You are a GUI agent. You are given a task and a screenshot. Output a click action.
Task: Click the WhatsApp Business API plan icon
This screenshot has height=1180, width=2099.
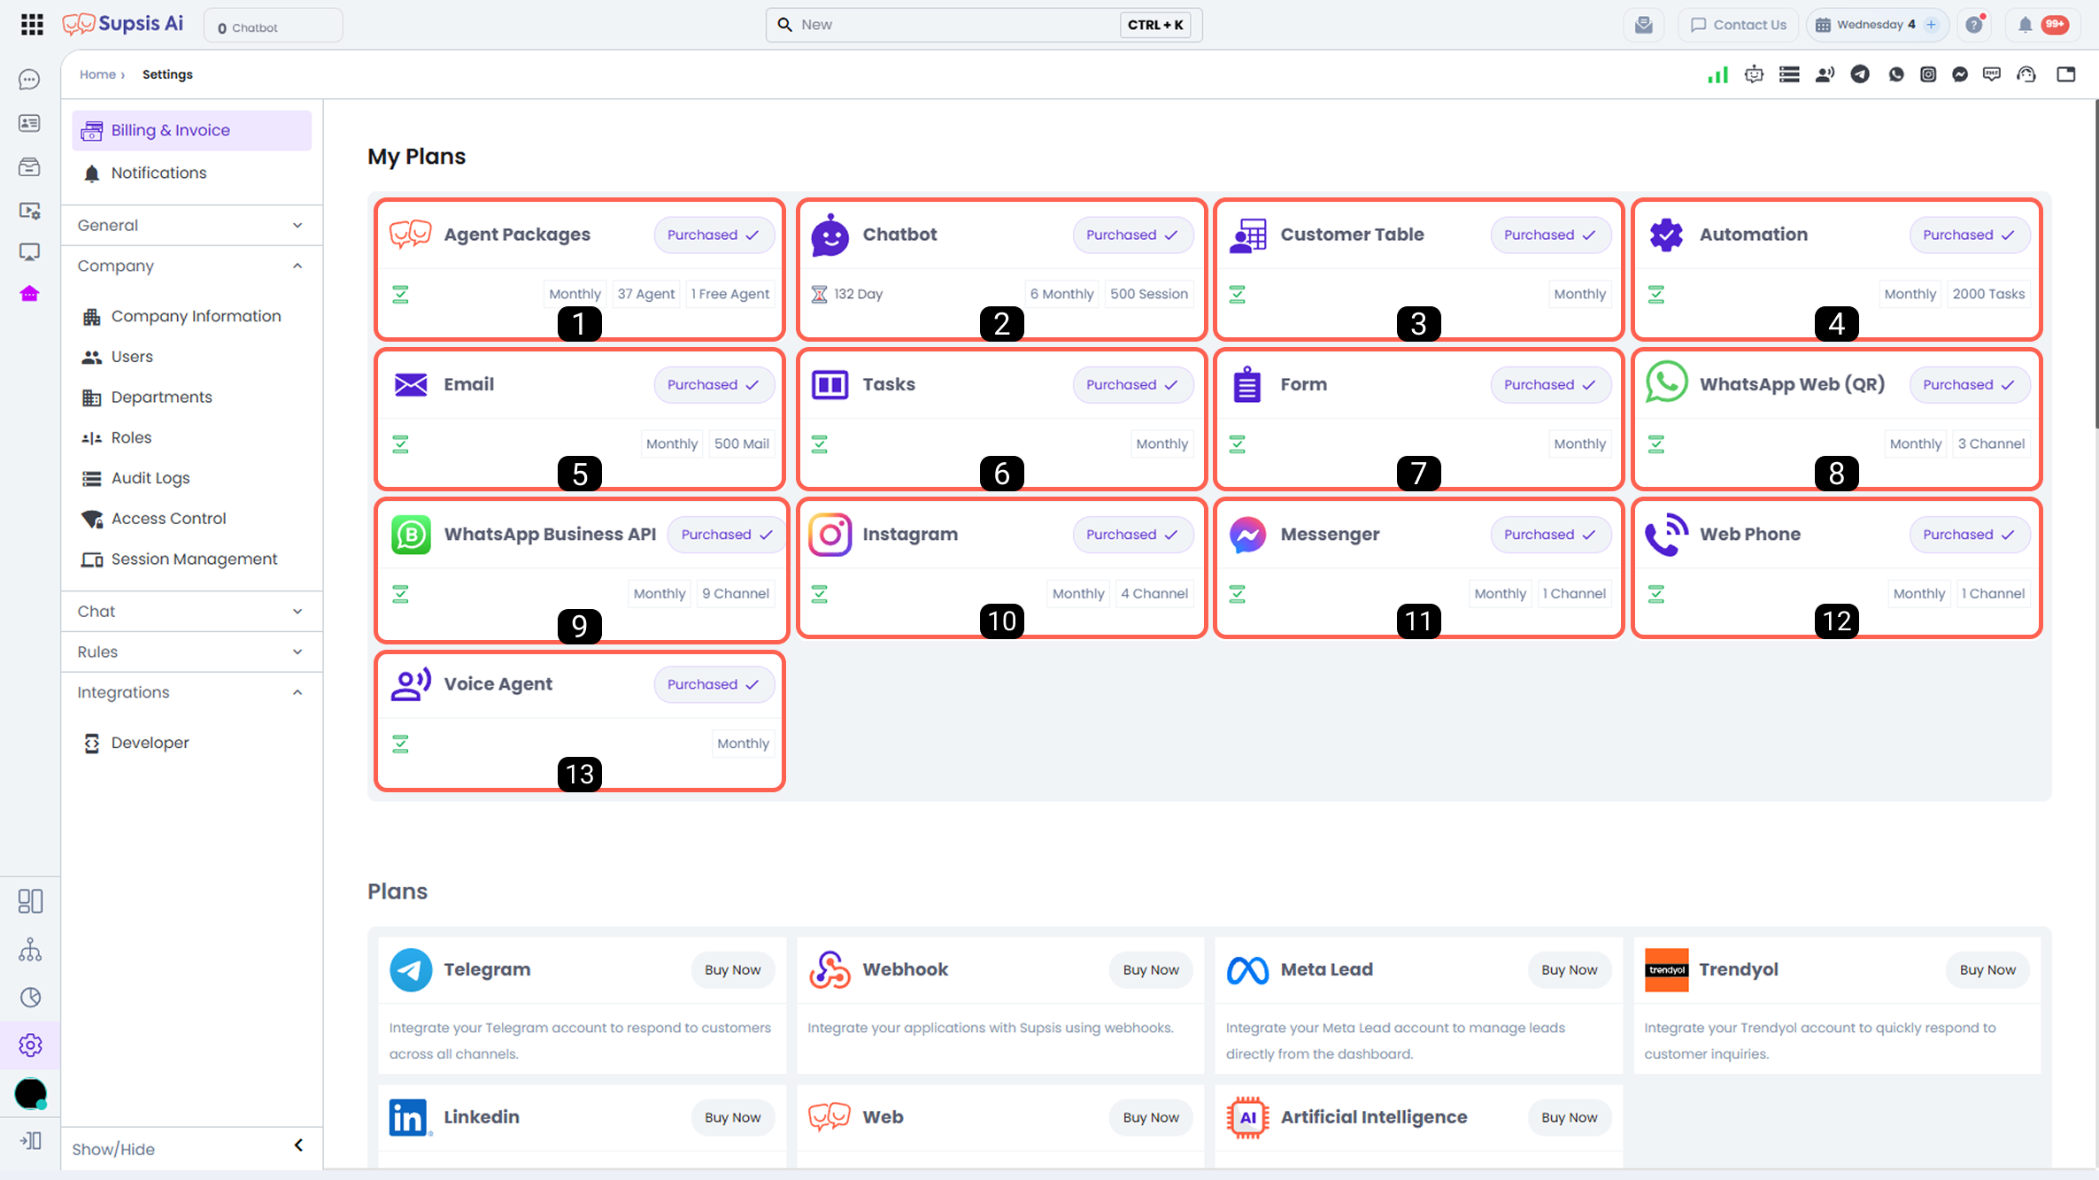(411, 535)
